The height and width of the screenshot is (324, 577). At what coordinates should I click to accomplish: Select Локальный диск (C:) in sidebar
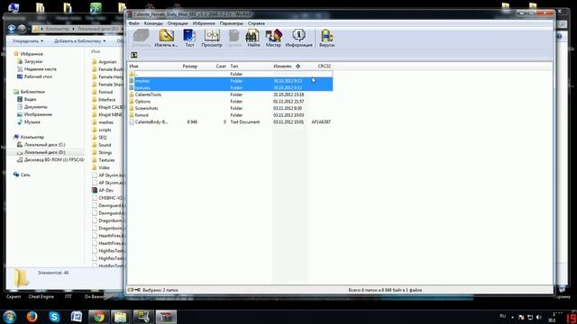point(41,144)
